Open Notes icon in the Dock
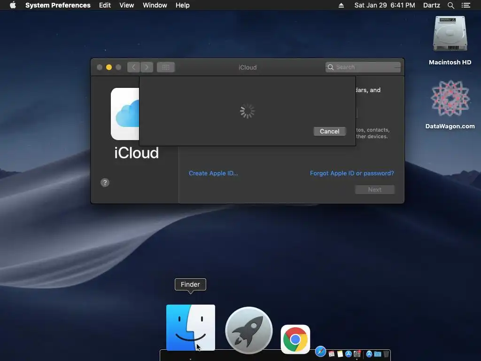Viewport: 481px width, 361px height. coord(340,354)
